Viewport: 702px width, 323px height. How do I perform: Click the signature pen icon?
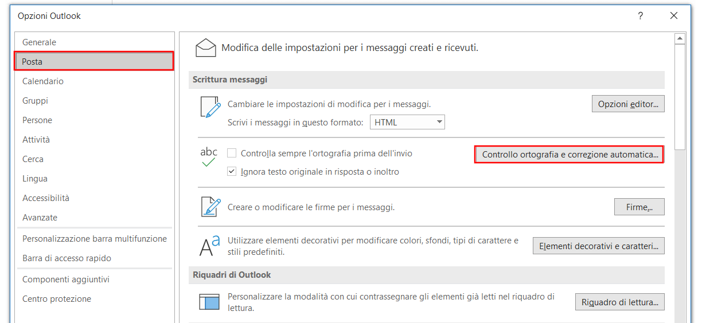[x=210, y=206]
